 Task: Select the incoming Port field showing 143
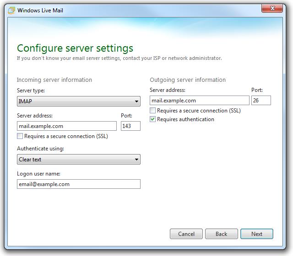coord(130,126)
